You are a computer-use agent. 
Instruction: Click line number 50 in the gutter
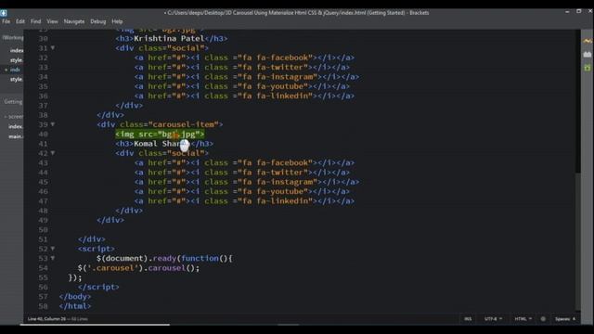(x=44, y=230)
